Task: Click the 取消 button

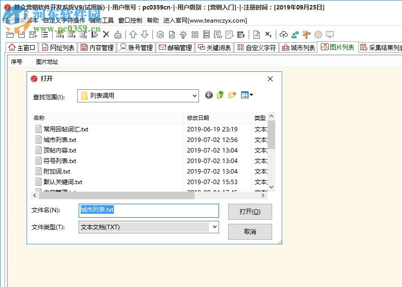Action: click(x=250, y=231)
